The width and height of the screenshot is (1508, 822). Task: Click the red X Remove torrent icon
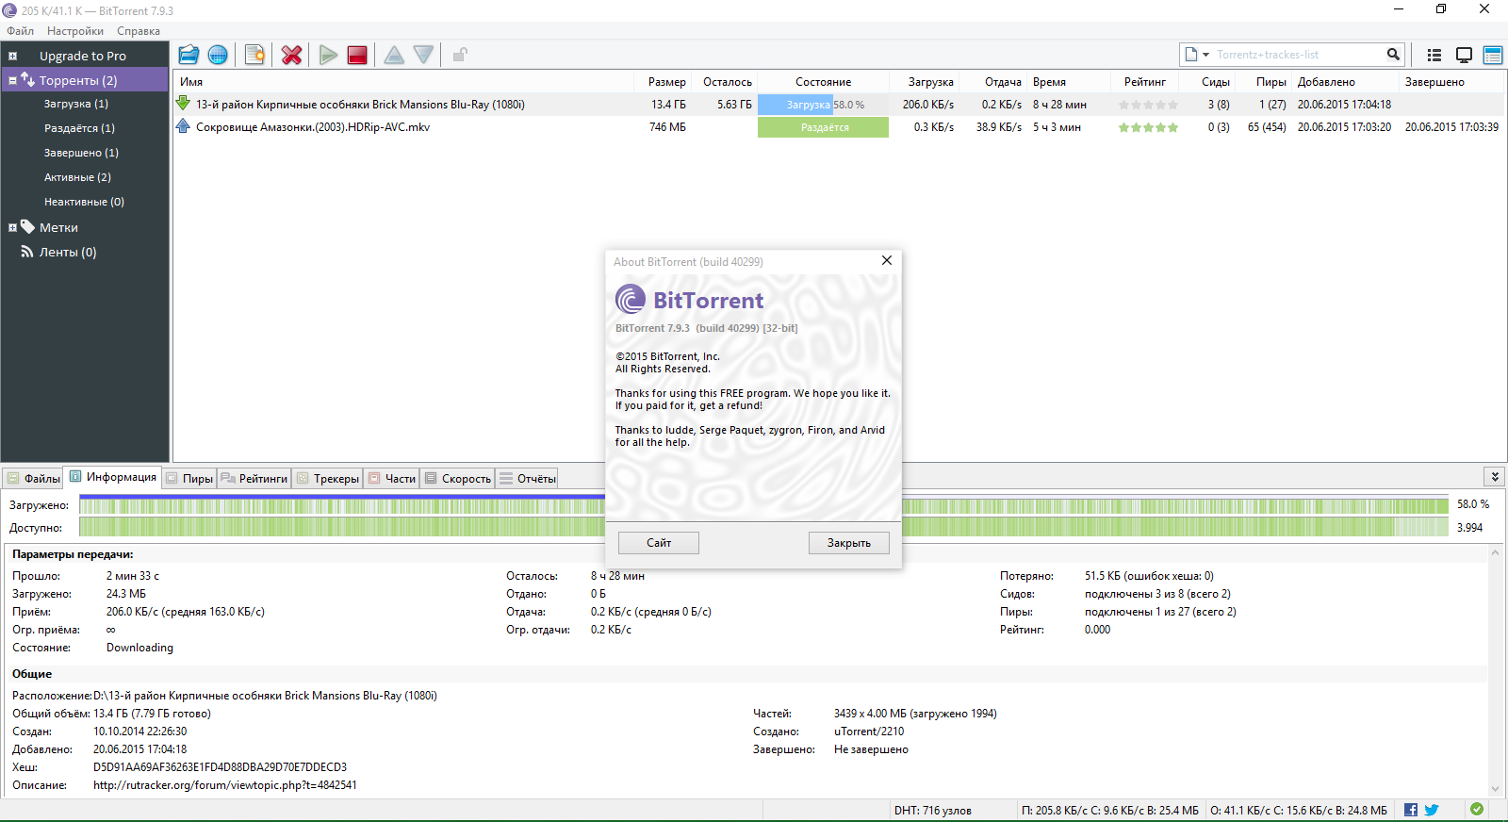tap(292, 55)
